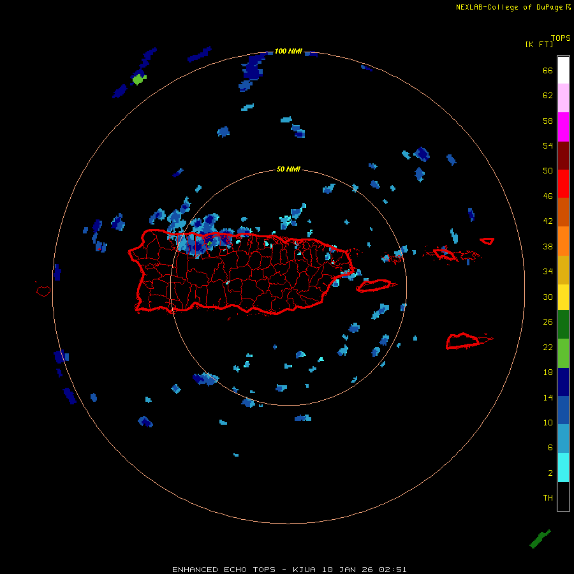The height and width of the screenshot is (574, 574).
Task: Click the white swatch in the TOPS legend
Action: (563, 70)
